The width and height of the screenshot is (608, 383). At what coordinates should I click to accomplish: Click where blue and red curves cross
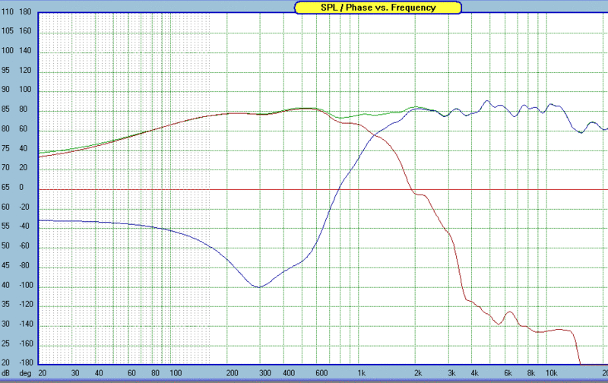[x=373, y=135]
